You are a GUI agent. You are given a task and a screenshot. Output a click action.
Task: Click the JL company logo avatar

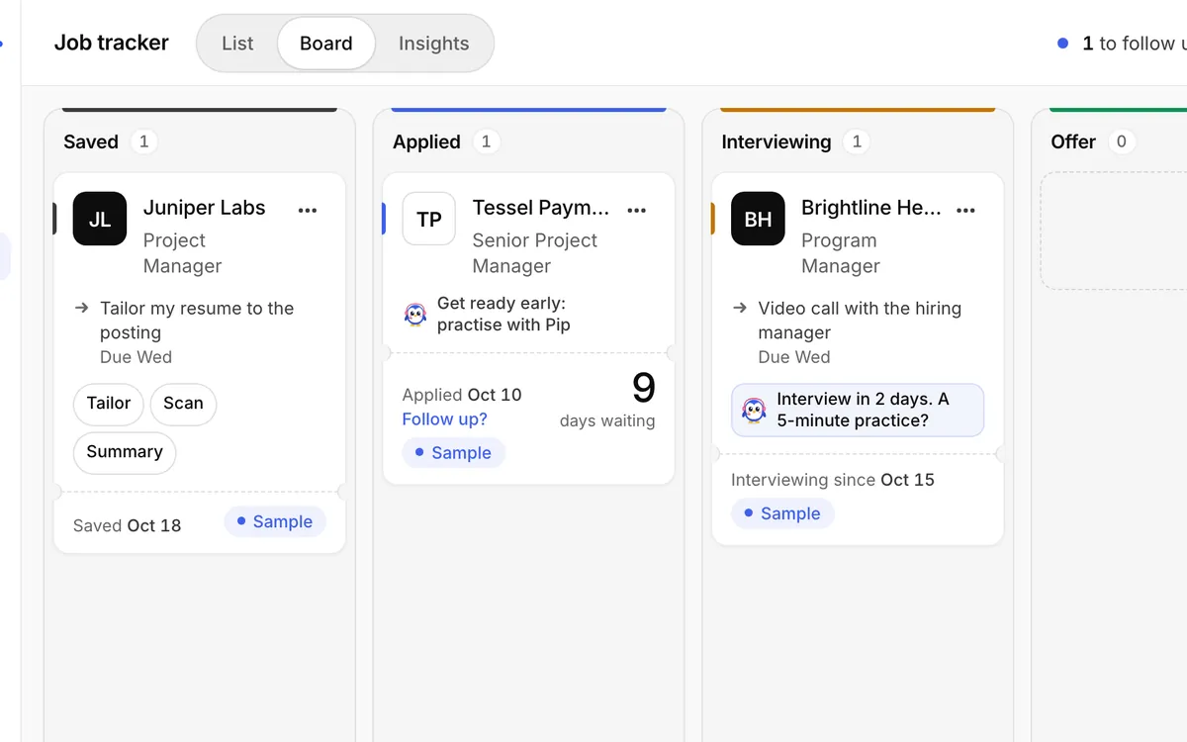click(x=100, y=219)
